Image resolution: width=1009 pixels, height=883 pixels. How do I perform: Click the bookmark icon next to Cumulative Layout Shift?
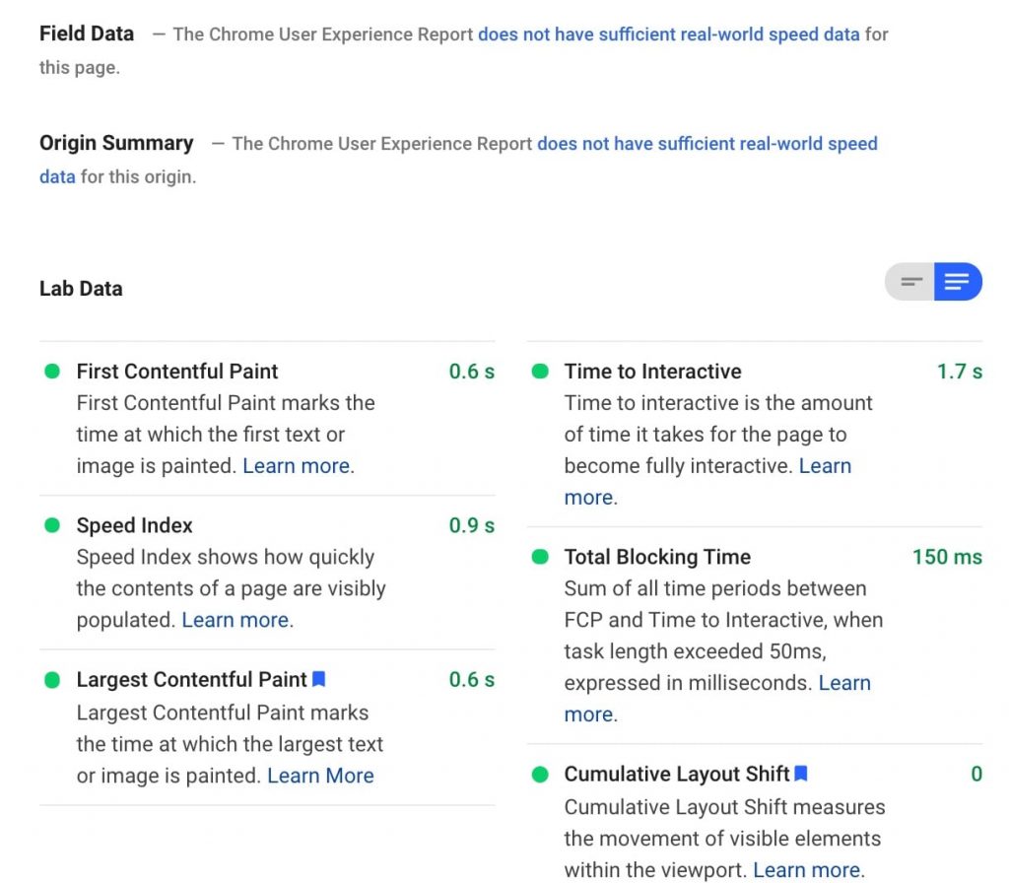[x=800, y=774]
